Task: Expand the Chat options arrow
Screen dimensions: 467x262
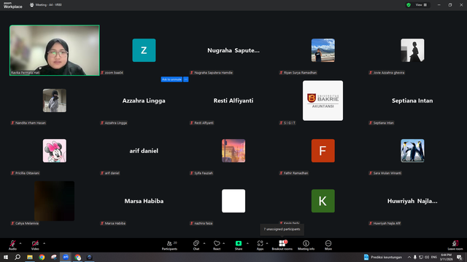Action: click(x=204, y=243)
